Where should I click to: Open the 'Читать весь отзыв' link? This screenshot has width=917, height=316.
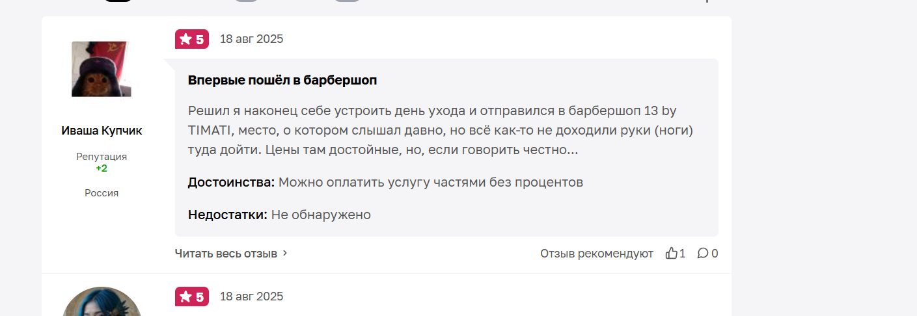pyautogui.click(x=226, y=254)
